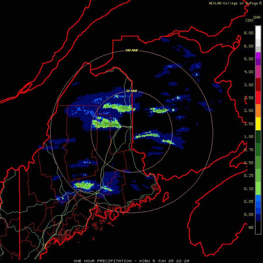Select the light green color band in legend

[258, 188]
